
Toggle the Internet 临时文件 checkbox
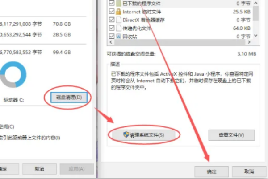112,11
